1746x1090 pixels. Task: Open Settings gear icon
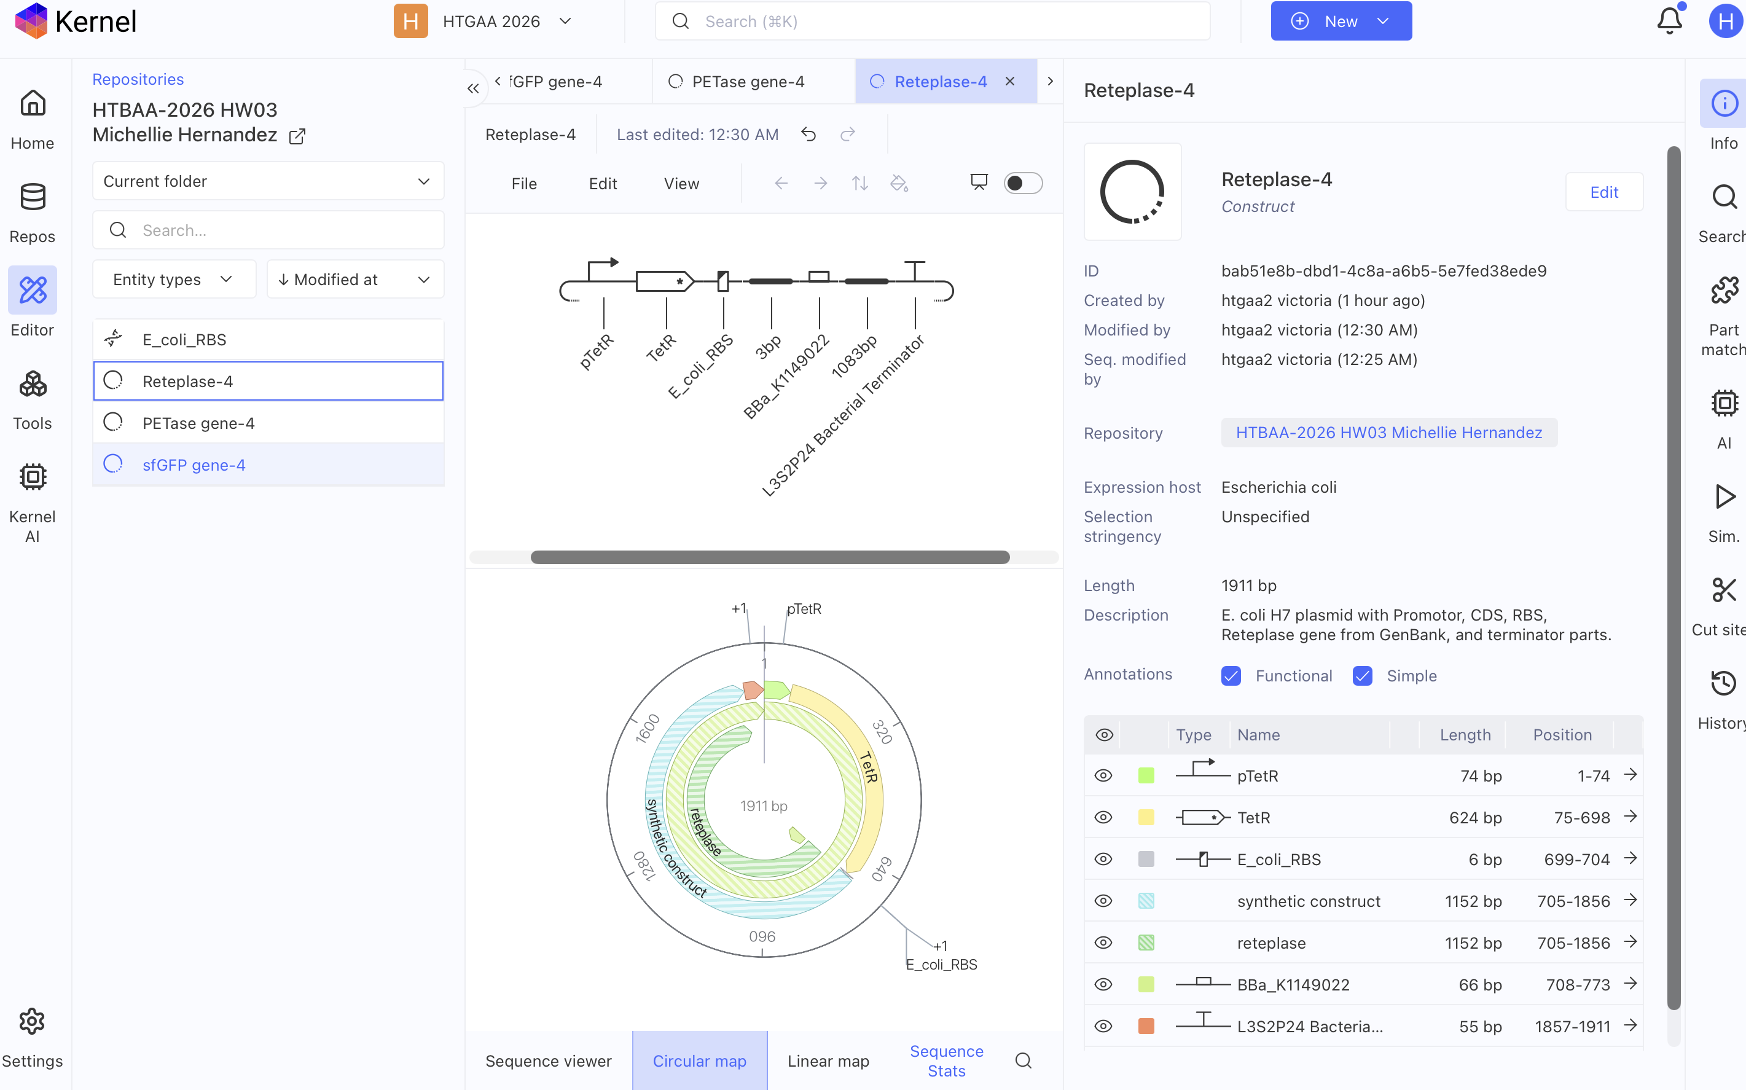coord(33,1022)
